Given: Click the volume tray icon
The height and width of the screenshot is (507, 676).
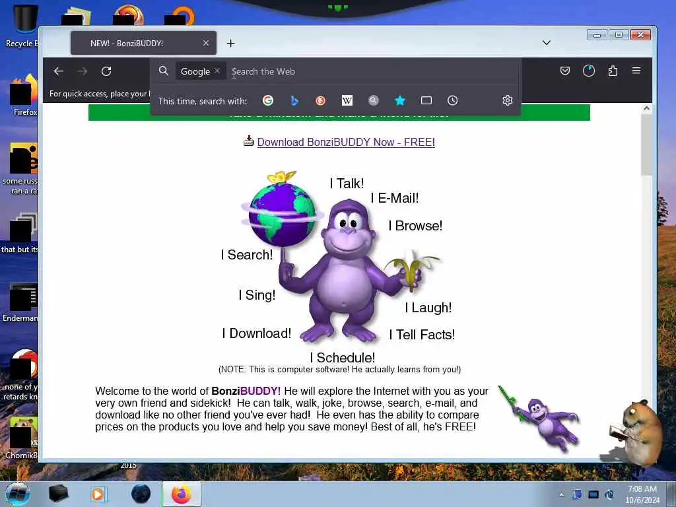Looking at the screenshot, I should [x=609, y=494].
